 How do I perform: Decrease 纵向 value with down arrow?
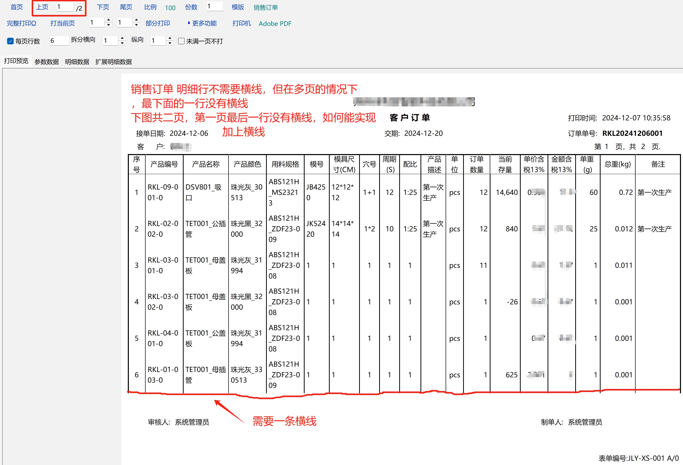(170, 43)
